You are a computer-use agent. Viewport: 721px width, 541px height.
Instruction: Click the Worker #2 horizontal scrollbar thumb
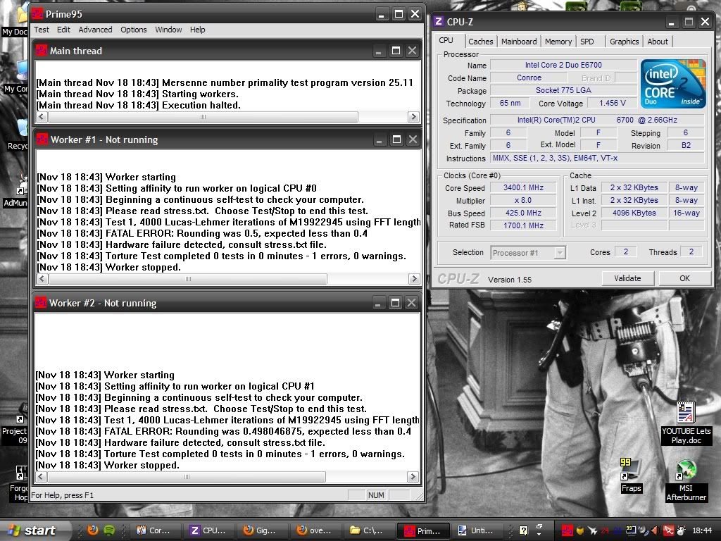187,477
